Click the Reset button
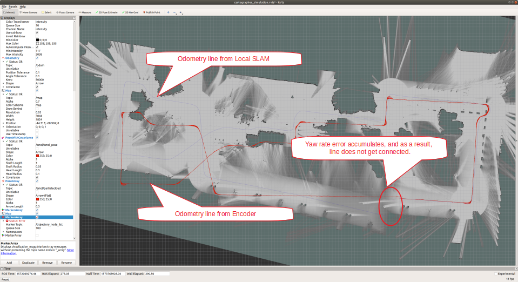The image size is (518, 282). click(x=5, y=279)
